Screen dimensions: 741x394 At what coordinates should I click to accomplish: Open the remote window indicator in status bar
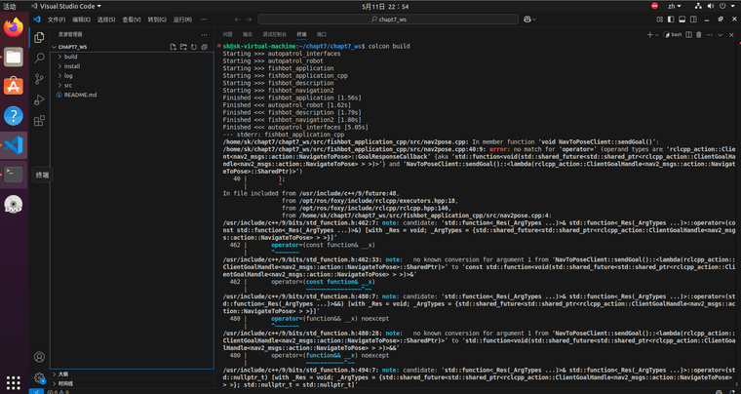pyautogui.click(x=36, y=391)
